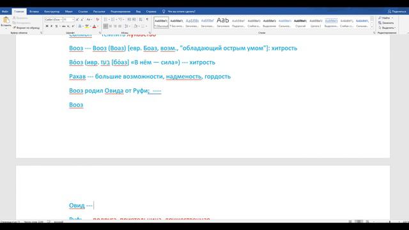Apply the text effects A icon
Screen dimensions: 409x230
80,26
